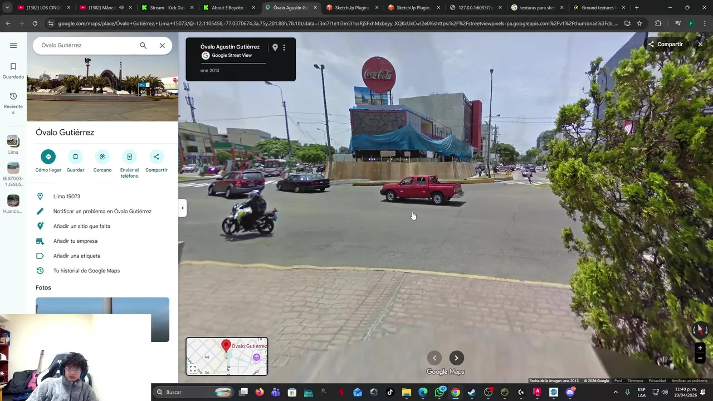Expand the minimap with the fullscreen icon
Viewport: 713px width, 401px height.
pyautogui.click(x=193, y=369)
